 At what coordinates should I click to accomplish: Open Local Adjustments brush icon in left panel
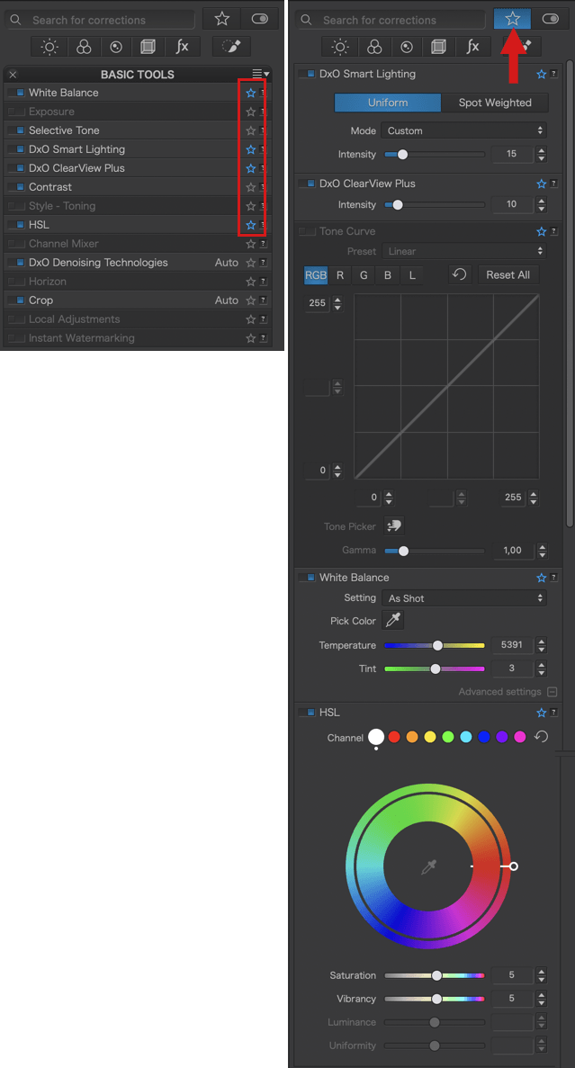tap(231, 47)
